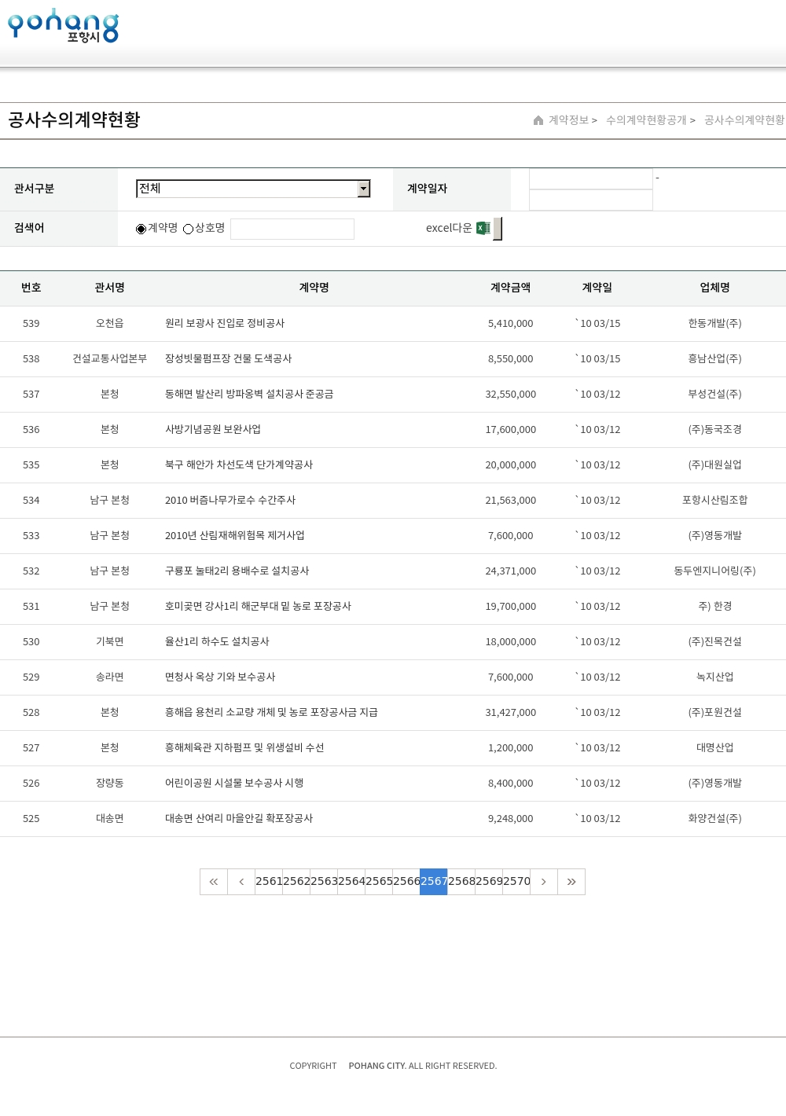Open 수의계약현황공개 breadcrumb link
The width and height of the screenshot is (786, 1116).
coord(646,120)
